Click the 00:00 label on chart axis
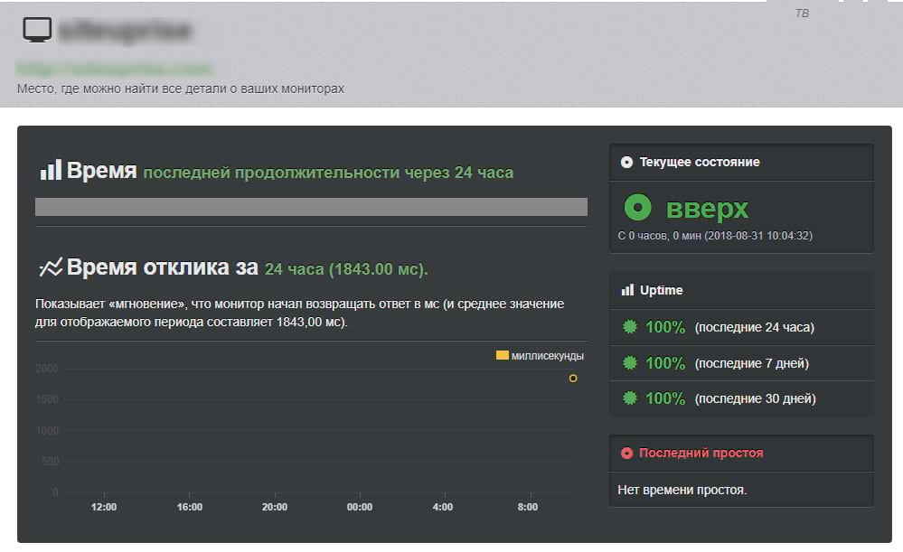This screenshot has width=903, height=552. tap(360, 507)
